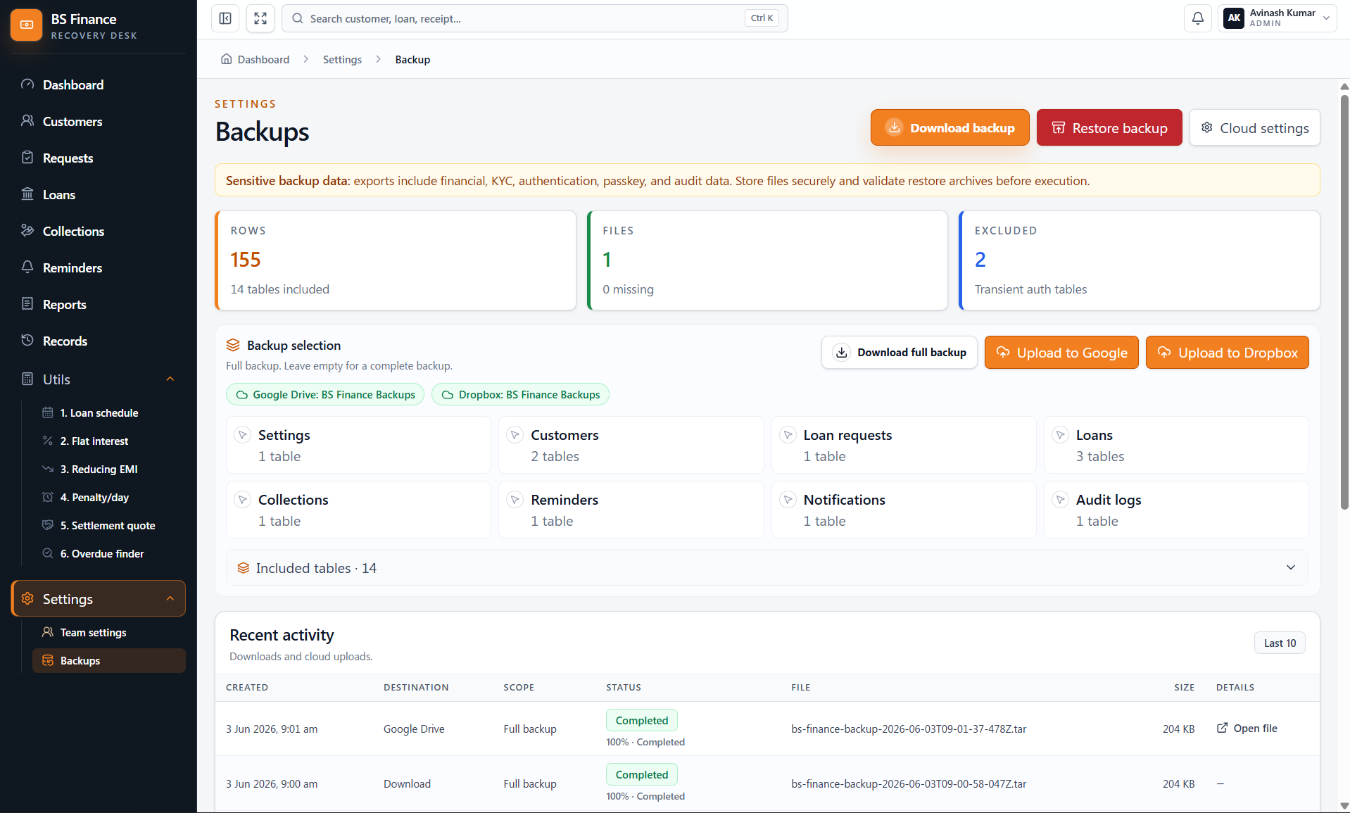This screenshot has width=1350, height=813.
Task: Click the Restore backup button
Action: point(1109,127)
